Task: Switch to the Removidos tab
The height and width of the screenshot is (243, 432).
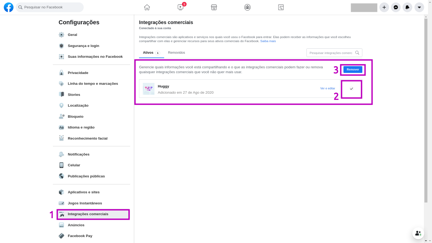Action: tap(176, 53)
